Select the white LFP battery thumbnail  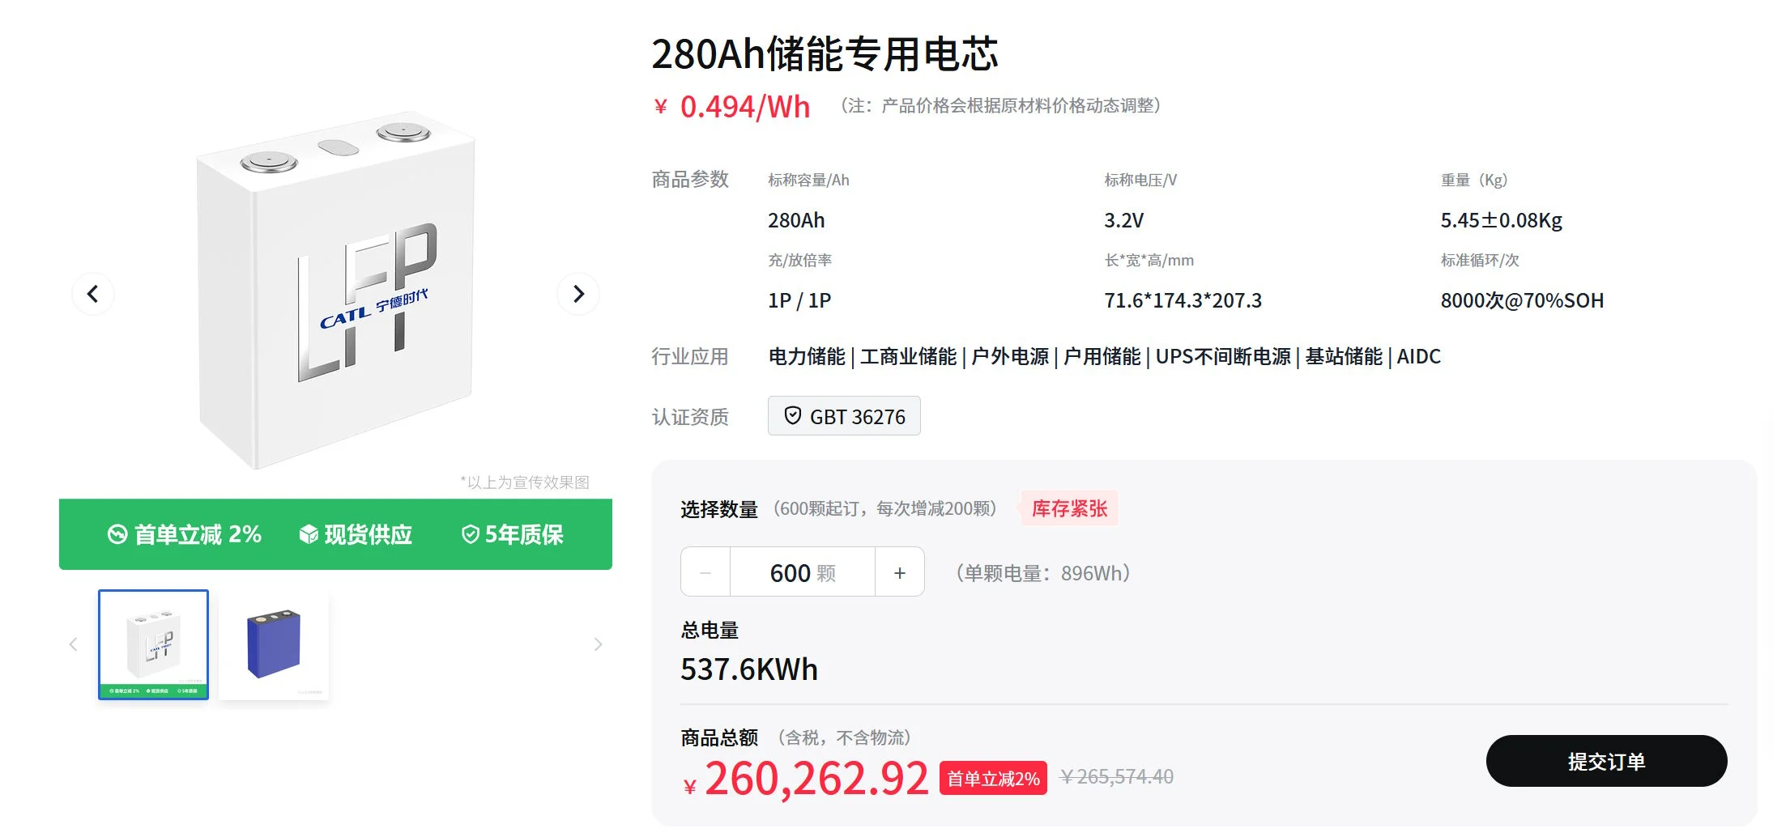click(154, 644)
